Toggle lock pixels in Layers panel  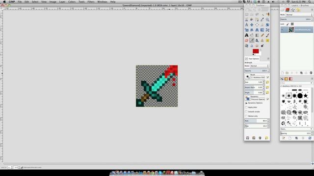[x=288, y=24]
